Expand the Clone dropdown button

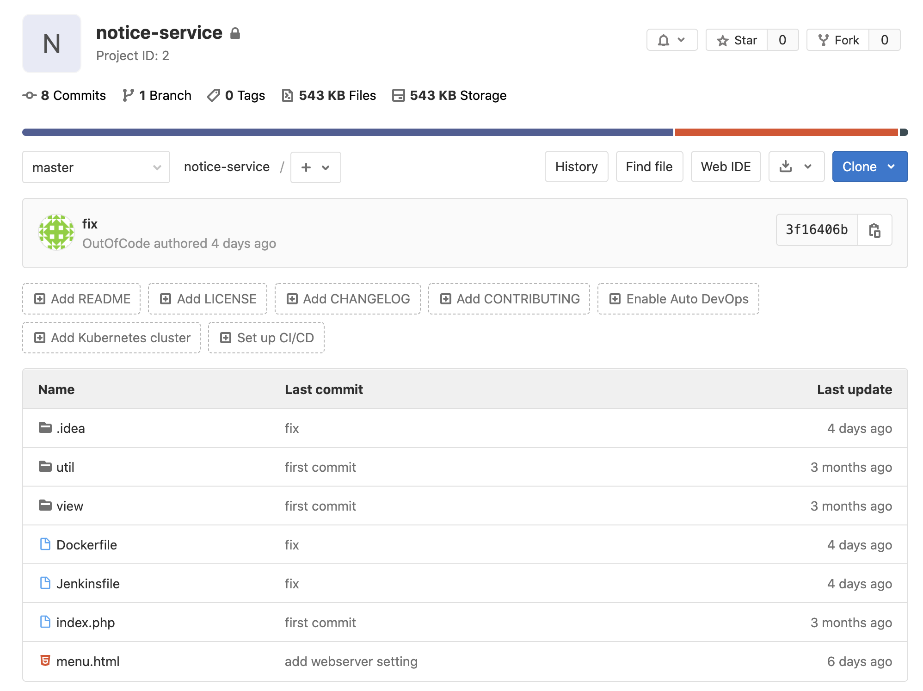pyautogui.click(x=869, y=167)
